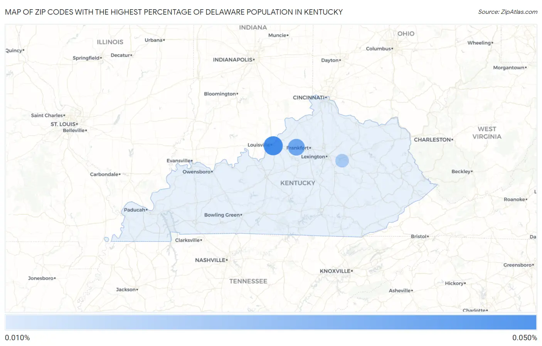Click the Jonesboro city label
This screenshot has height=346, width=542.
(41, 278)
